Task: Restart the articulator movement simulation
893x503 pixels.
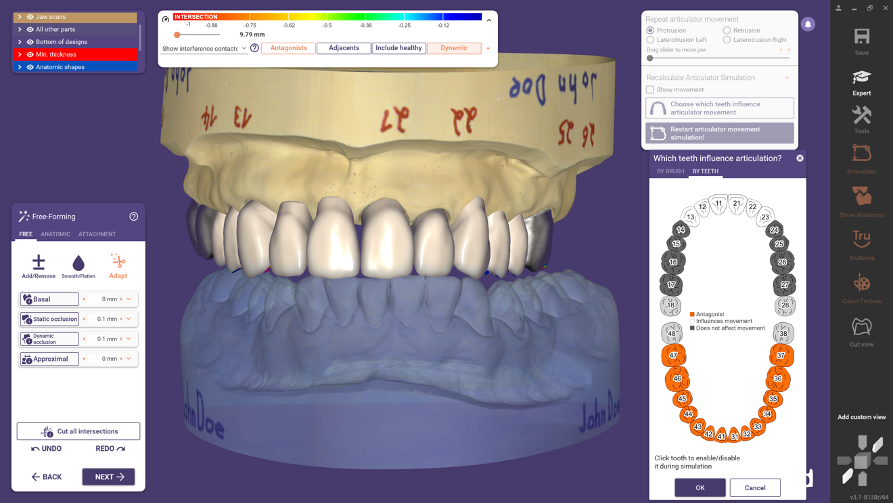Action: [x=719, y=133]
